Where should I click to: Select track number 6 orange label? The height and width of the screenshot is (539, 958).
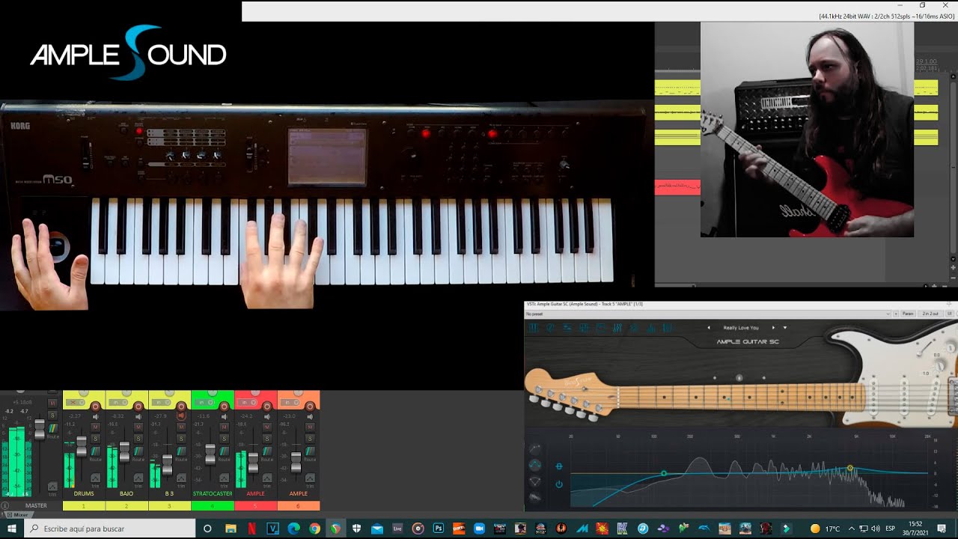pos(298,506)
